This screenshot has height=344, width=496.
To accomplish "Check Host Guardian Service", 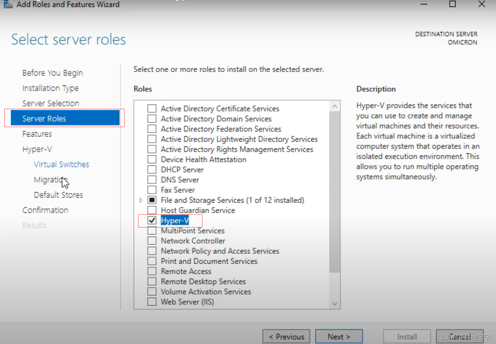I will (152, 210).
